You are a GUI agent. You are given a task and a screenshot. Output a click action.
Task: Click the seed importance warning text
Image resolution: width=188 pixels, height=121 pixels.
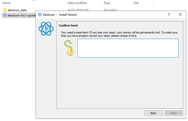[119, 34]
